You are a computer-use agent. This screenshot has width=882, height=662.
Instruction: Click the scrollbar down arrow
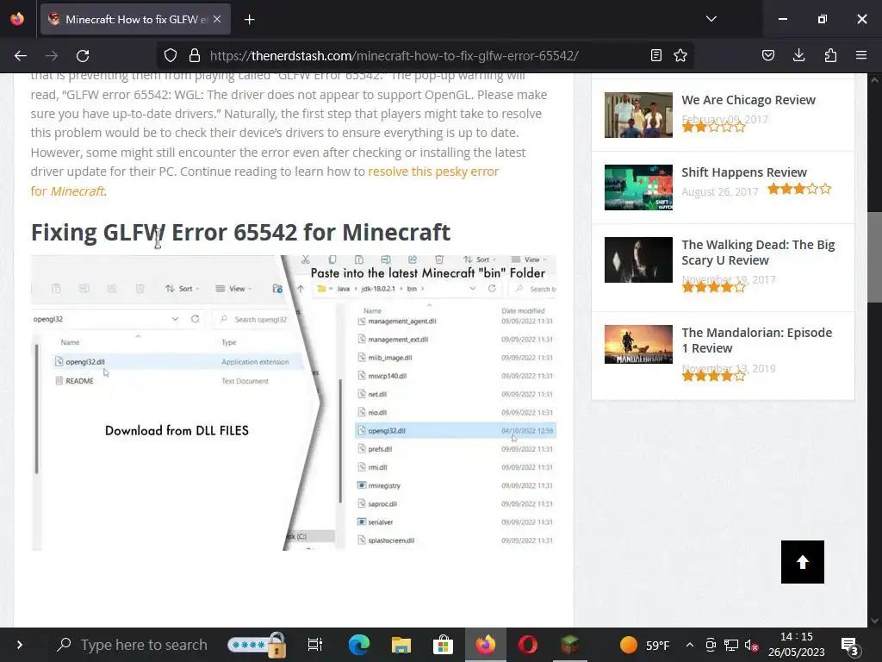[875, 621]
